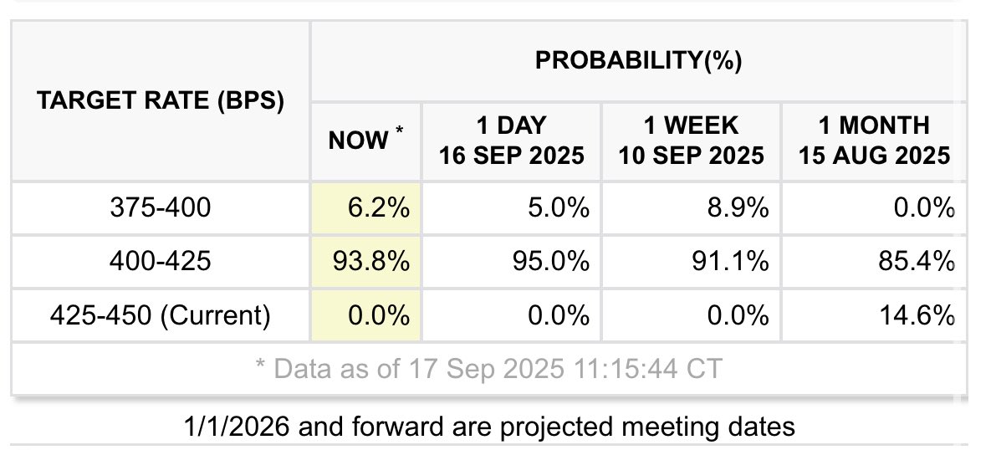The width and height of the screenshot is (991, 450).
Task: Click the Data as of 17 Sep 2025 footnote
Action: tap(488, 369)
